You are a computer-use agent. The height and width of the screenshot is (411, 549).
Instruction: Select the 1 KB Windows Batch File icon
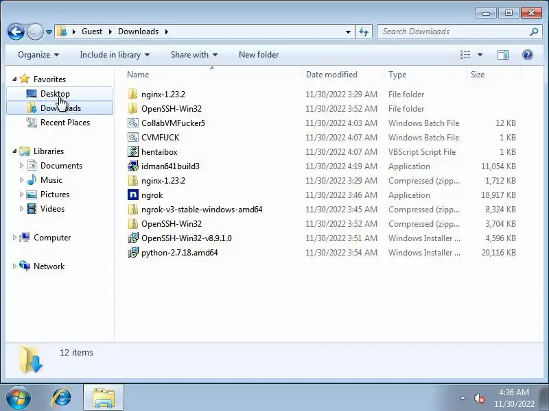point(132,137)
